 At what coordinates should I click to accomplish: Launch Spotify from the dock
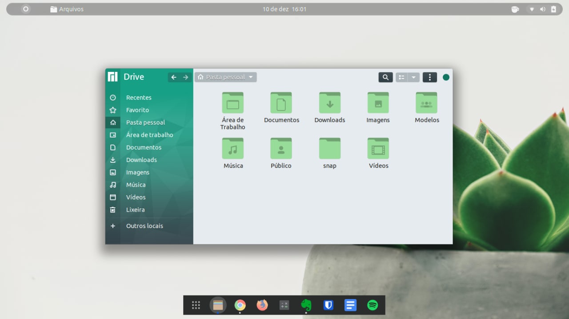click(373, 305)
